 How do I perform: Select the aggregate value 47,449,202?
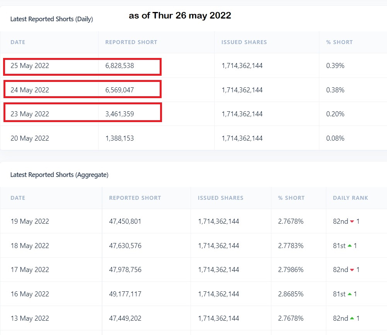coord(125,318)
